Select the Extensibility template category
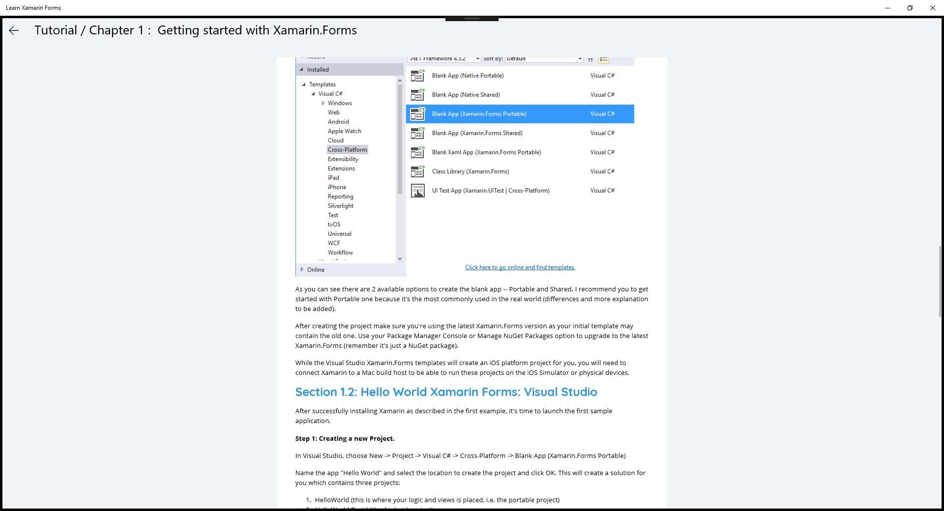Screen dimensions: 944x511 (x=343, y=159)
